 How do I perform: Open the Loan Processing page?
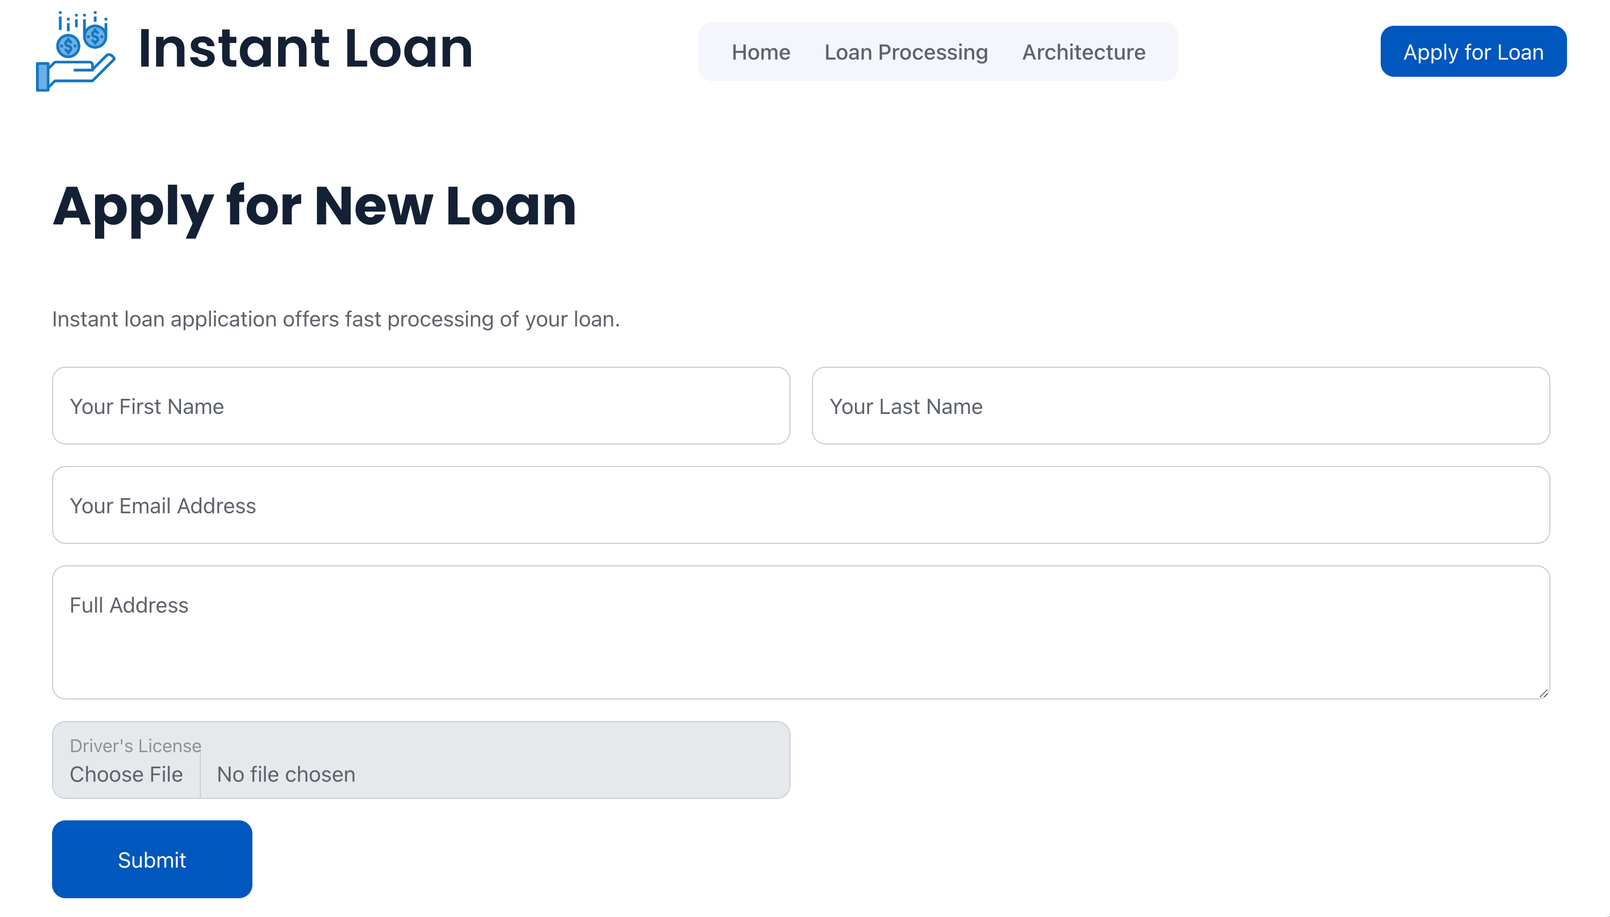click(x=906, y=52)
